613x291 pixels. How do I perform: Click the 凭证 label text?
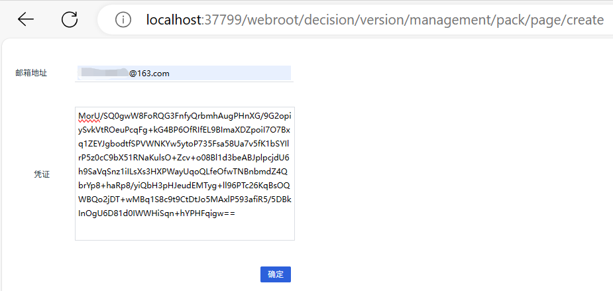(x=42, y=174)
